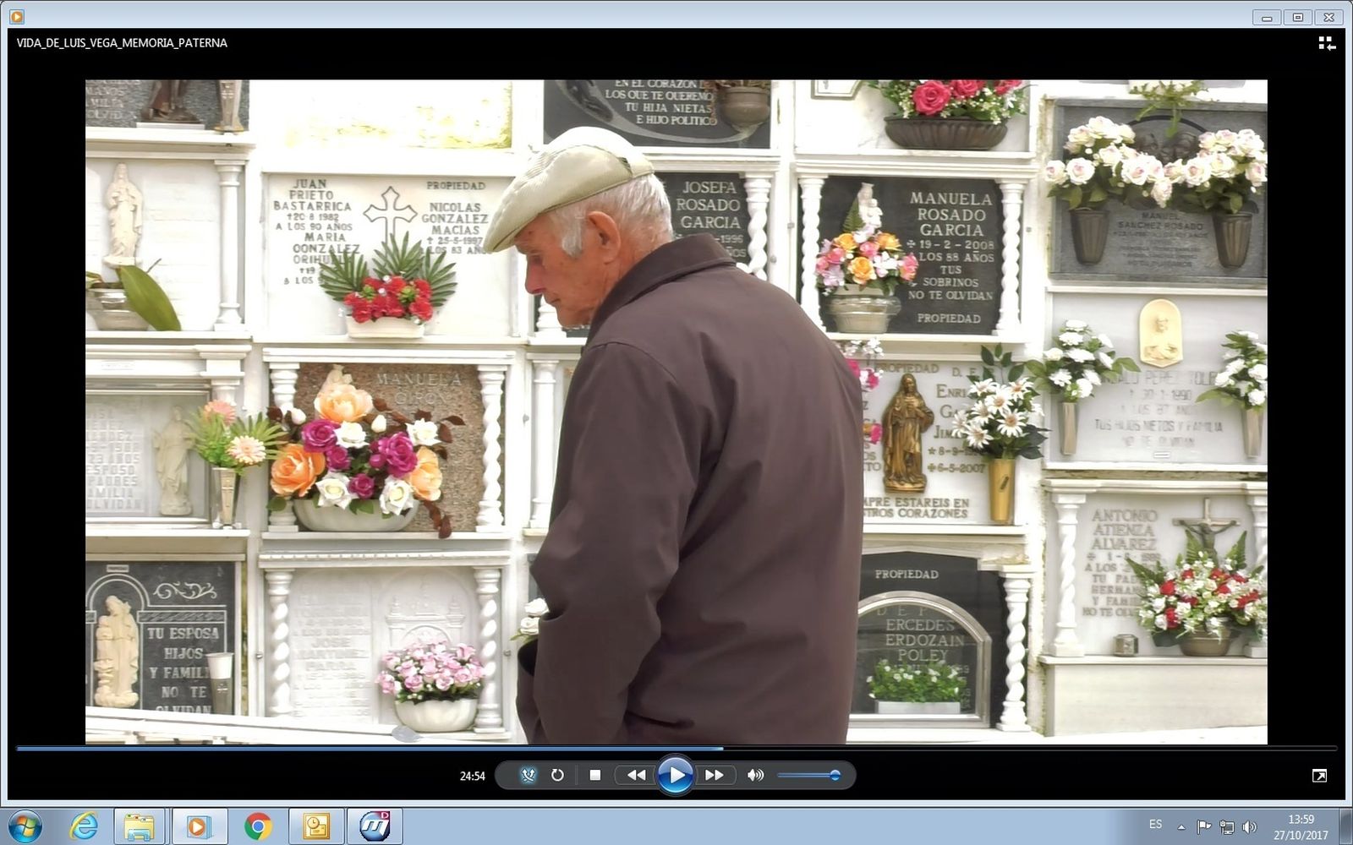Toggle shuffle playback mode
Image resolution: width=1353 pixels, height=845 pixels.
point(526,774)
